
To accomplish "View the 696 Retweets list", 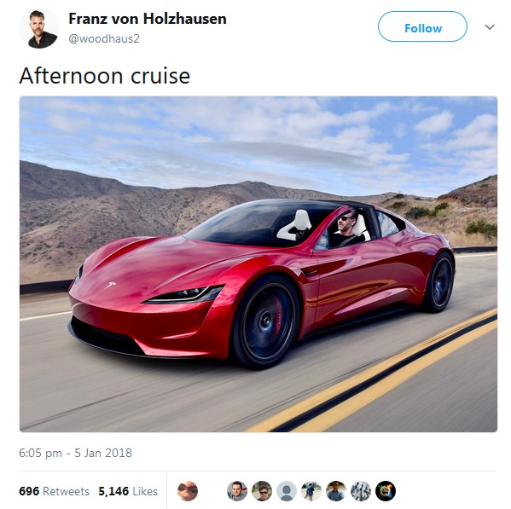I will click(54, 491).
